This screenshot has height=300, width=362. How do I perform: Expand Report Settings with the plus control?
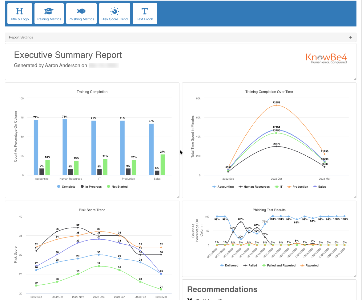(351, 37)
